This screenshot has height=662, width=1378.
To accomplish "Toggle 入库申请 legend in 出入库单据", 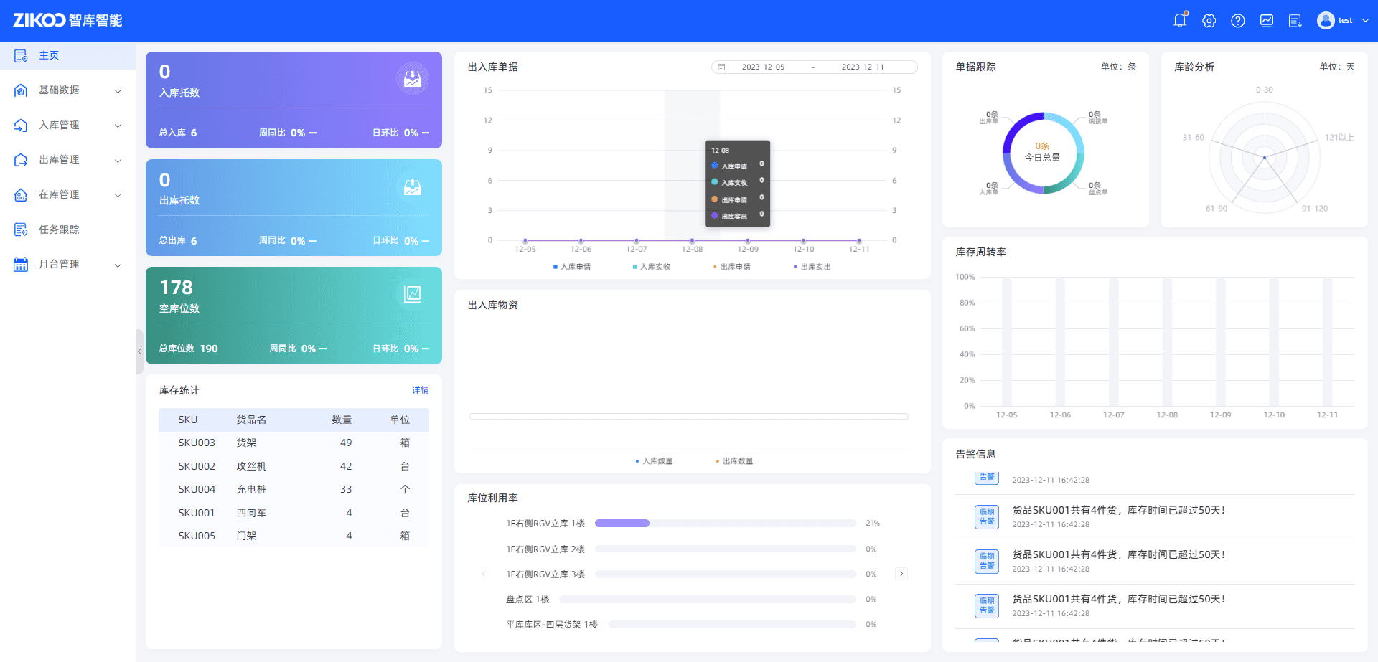I will (x=572, y=267).
